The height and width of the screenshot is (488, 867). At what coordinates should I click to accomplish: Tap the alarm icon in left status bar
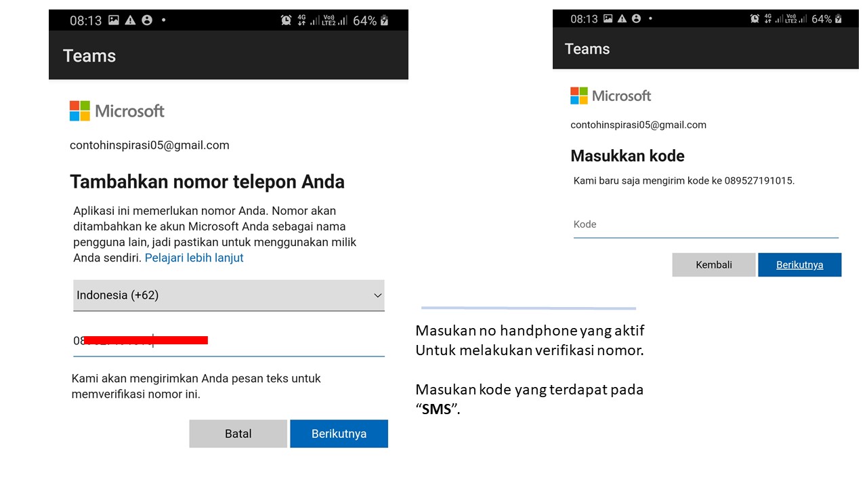287,20
